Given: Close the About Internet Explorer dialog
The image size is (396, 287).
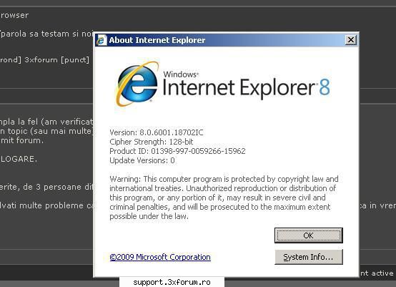Looking at the screenshot, I should [x=350, y=39].
